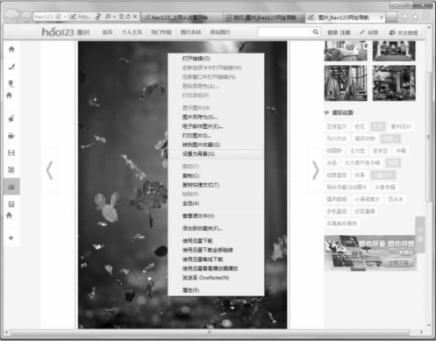The image size is (436, 341).
Task: Click 立即下载 button on the ad banner
Action: pos(398,263)
